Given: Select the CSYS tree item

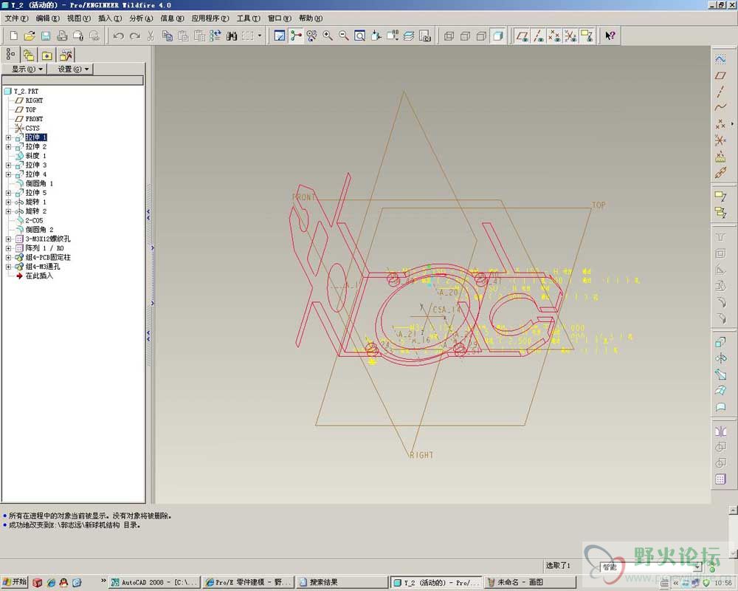Looking at the screenshot, I should (27, 129).
